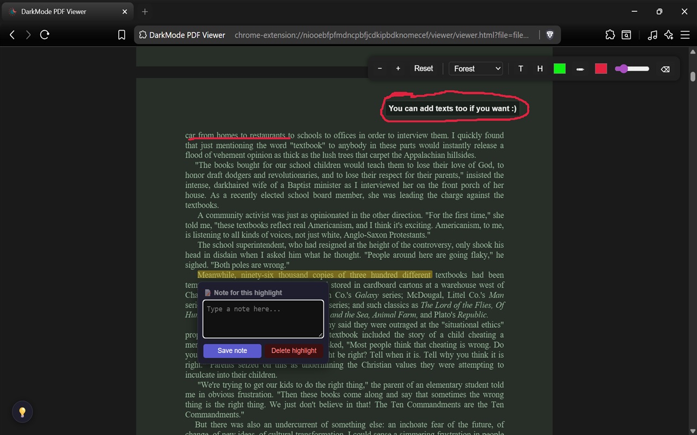Go back in browser
This screenshot has width=697, height=435.
[12, 35]
